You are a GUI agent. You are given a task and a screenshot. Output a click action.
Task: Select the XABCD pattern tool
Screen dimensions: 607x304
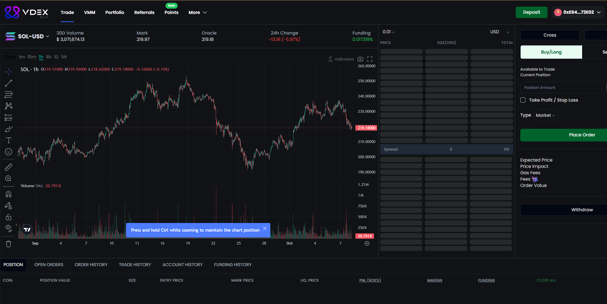(8, 106)
